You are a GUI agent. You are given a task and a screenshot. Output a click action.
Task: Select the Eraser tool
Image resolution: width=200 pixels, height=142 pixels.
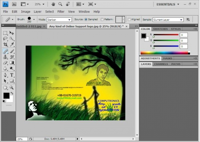coord(5,63)
